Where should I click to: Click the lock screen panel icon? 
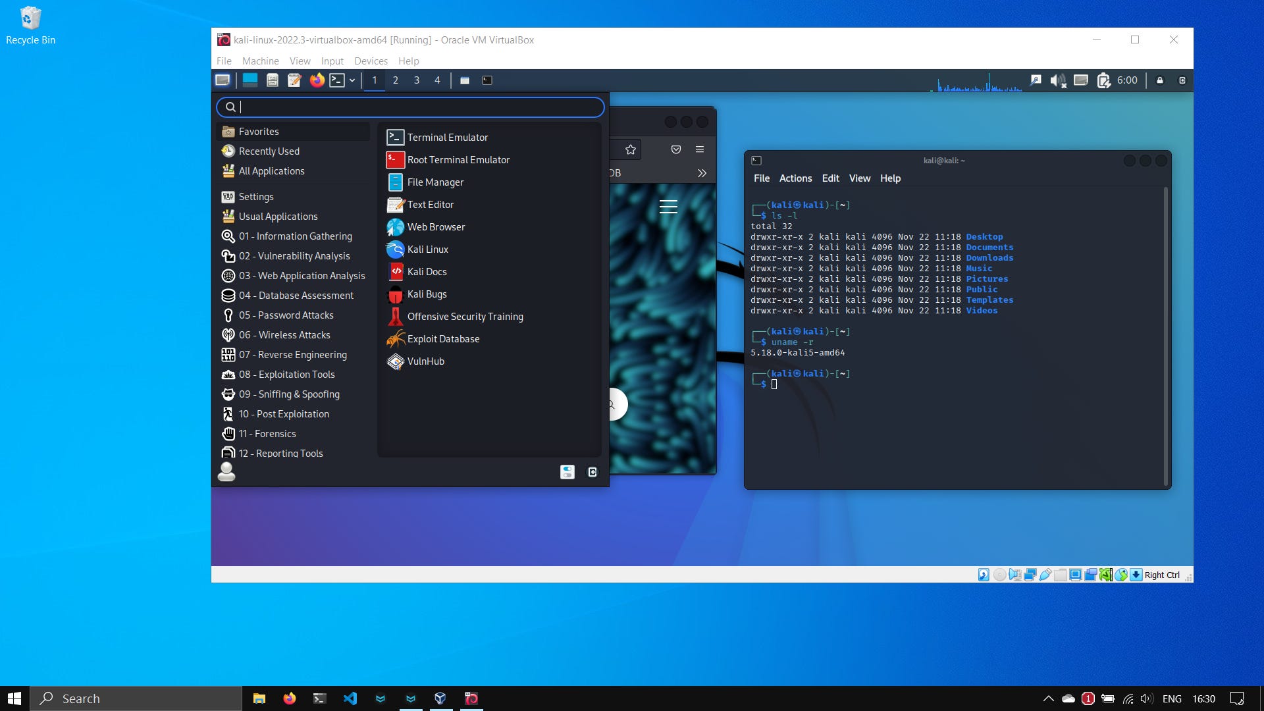coord(1160,80)
